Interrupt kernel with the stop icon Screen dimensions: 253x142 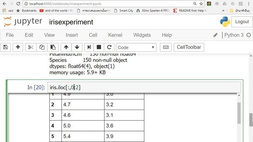99,47
